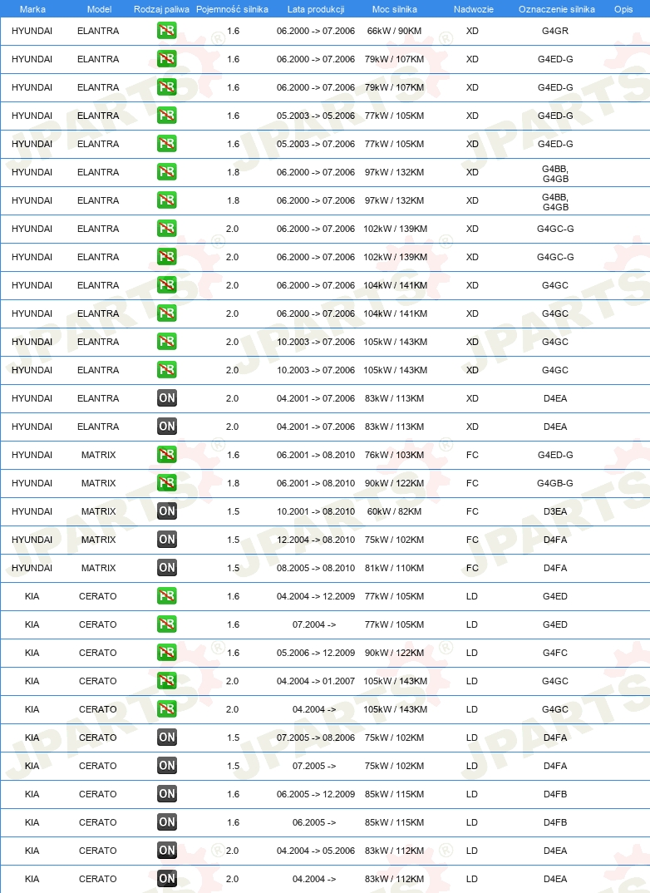
Task: Click the petrol icon for Elantra 66kW/90KM row
Action: [x=167, y=31]
